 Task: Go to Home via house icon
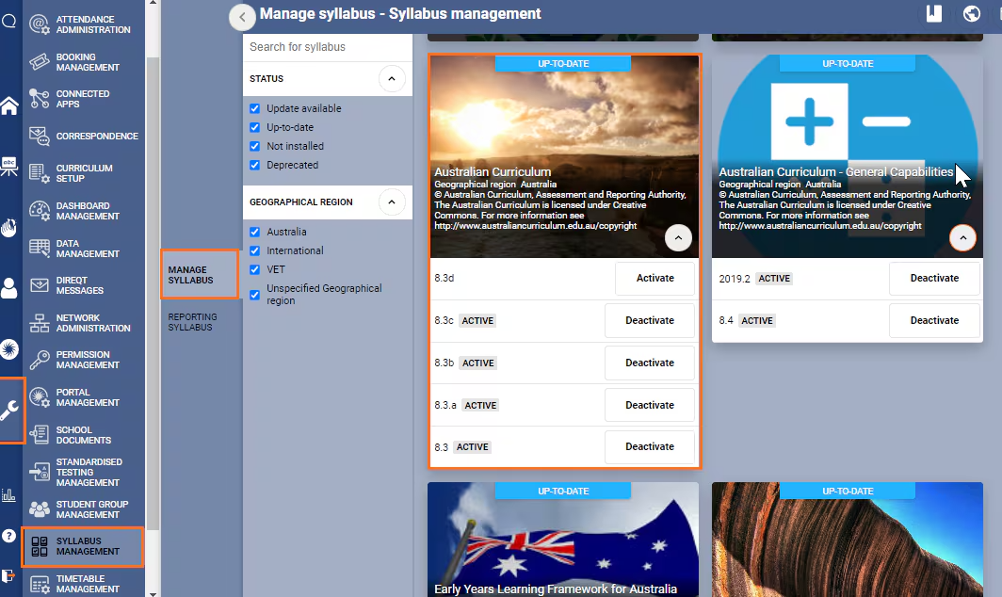coord(9,105)
